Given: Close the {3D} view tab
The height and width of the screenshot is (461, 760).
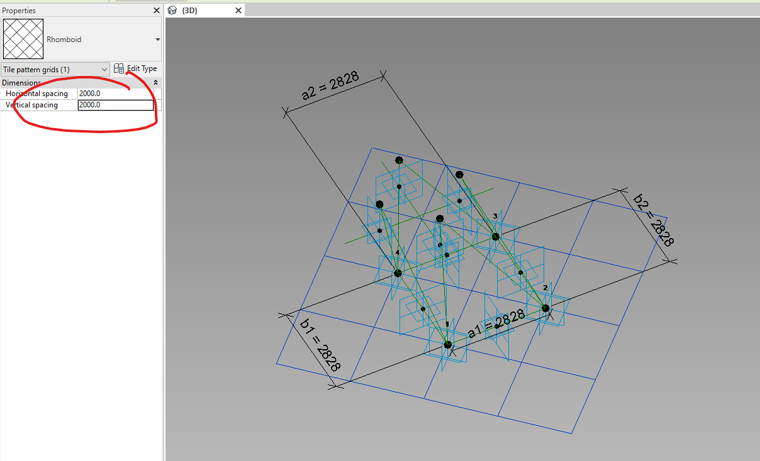Looking at the screenshot, I should point(238,10).
